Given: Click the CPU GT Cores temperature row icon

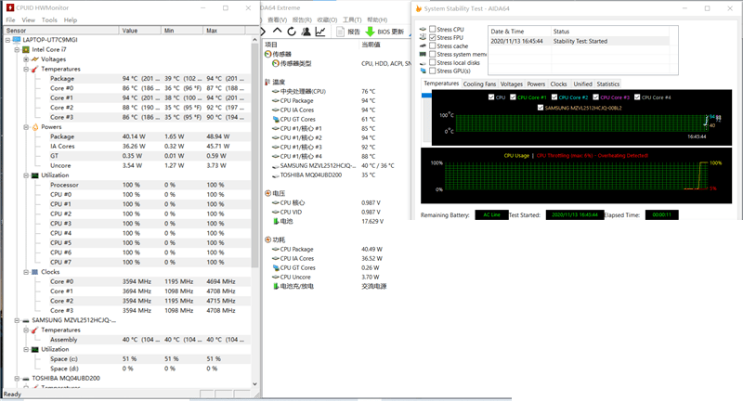Looking at the screenshot, I should pos(275,120).
